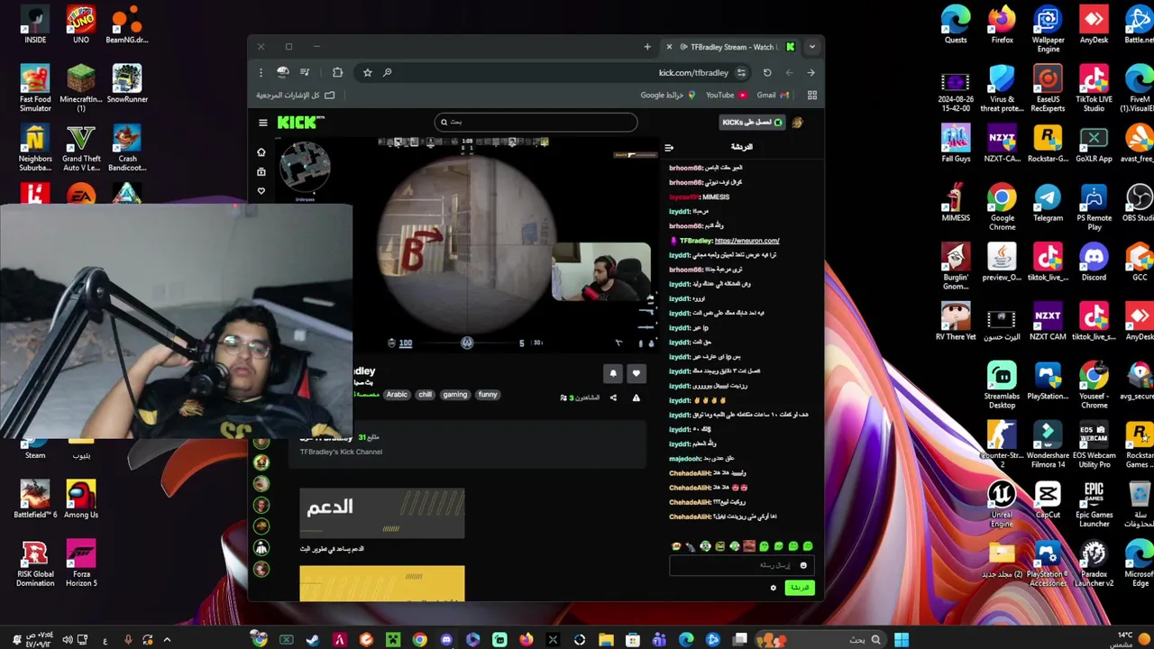This screenshot has height=649, width=1154.
Task: Open the Among Us desktop shortcut
Action: point(81,499)
